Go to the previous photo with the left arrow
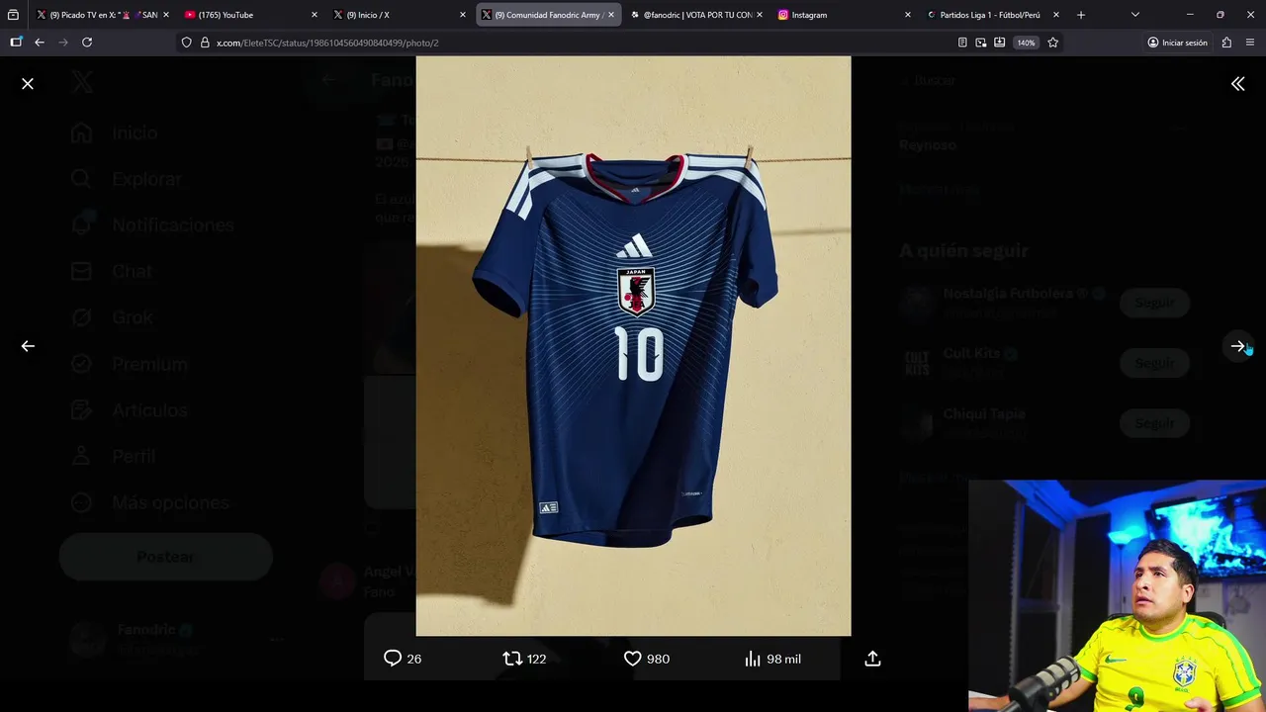 coord(28,346)
